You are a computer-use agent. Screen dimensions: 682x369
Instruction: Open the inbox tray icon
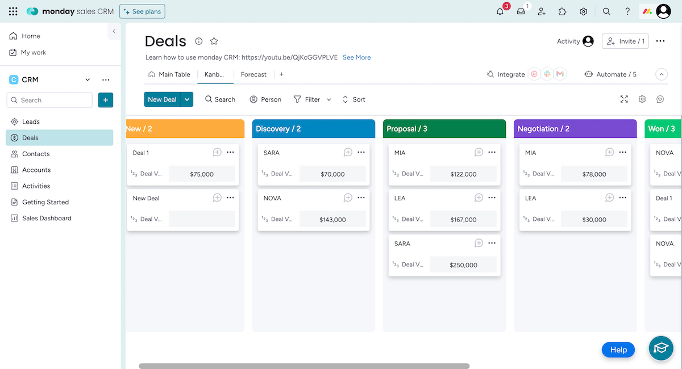coord(521,11)
